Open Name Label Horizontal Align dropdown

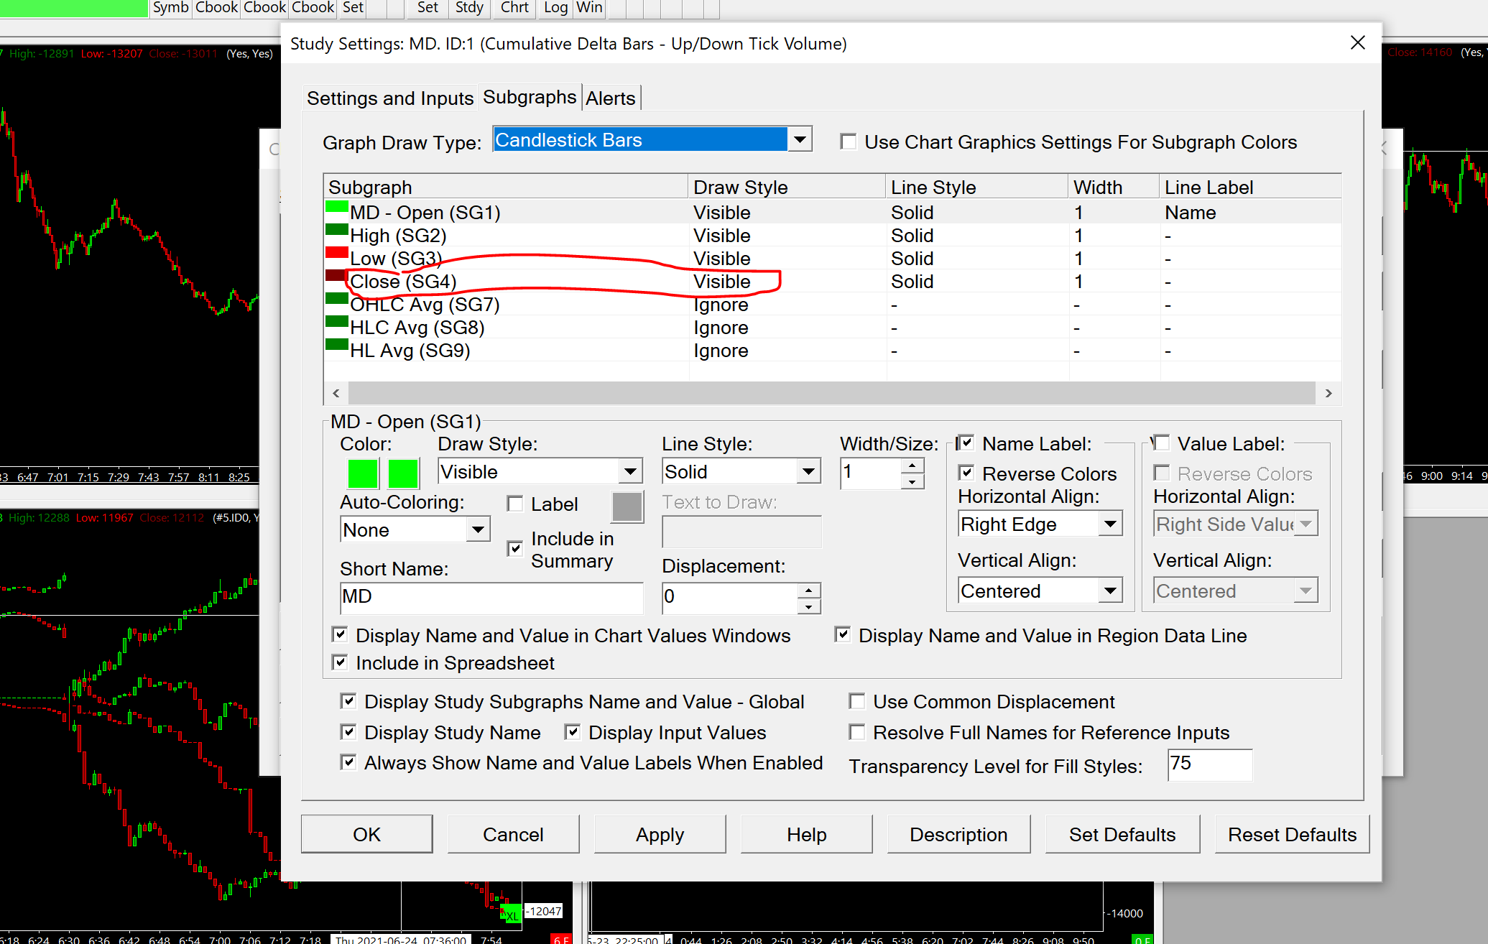pos(1110,524)
